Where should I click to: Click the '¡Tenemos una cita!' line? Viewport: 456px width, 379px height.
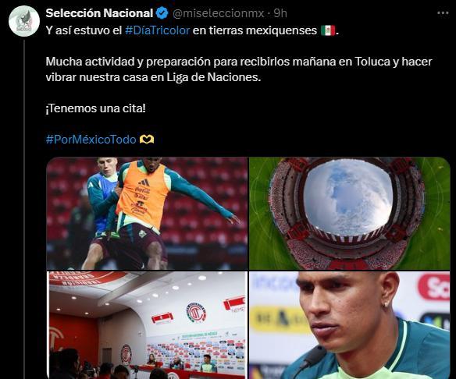(x=96, y=108)
